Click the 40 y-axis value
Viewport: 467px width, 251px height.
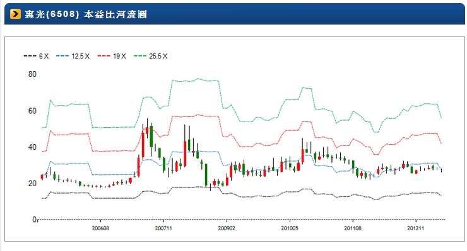pos(32,147)
